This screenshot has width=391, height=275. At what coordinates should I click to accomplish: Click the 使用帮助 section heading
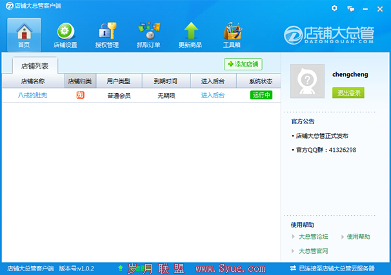pyautogui.click(x=302, y=225)
